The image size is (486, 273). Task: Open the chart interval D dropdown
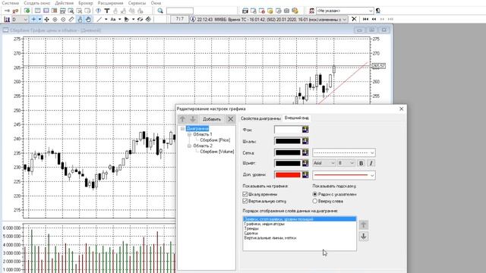(20, 20)
